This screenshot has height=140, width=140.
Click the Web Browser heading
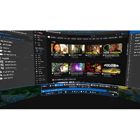(6, 34)
